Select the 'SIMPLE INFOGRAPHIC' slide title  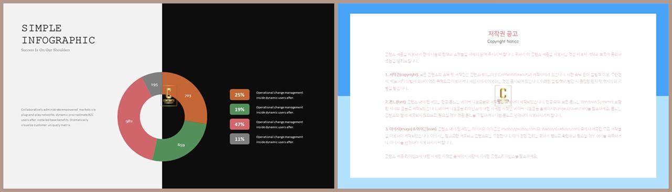58,35
